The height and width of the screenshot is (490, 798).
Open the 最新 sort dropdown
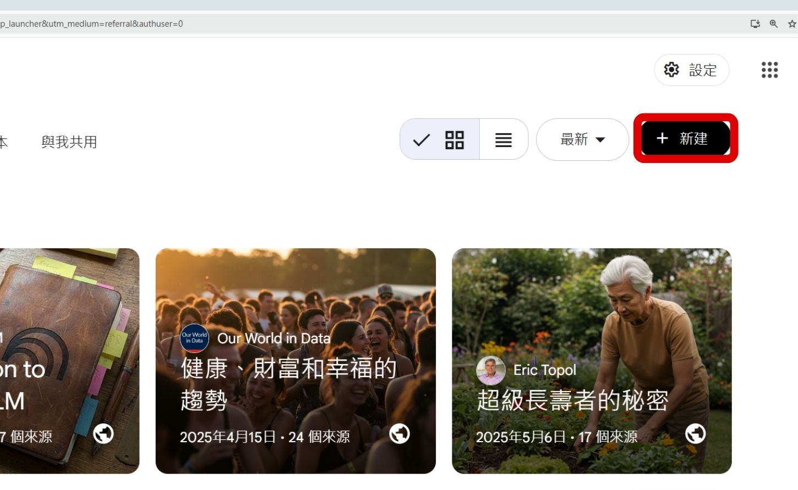[573, 139]
